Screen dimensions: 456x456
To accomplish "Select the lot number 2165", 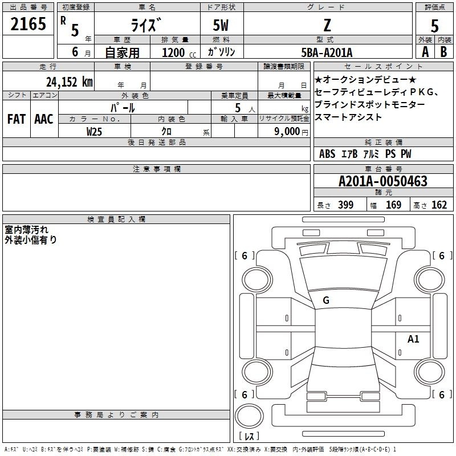I will click(x=28, y=25).
